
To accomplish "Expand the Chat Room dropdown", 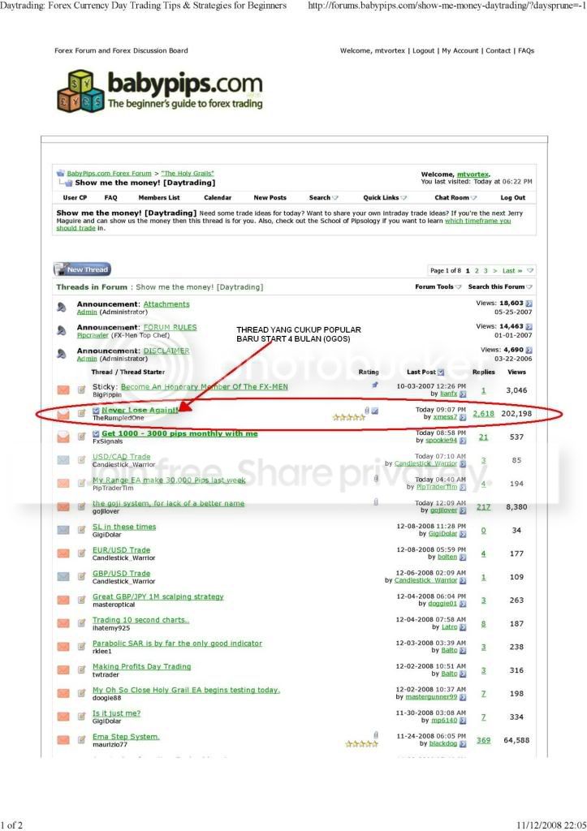I will tap(455, 198).
